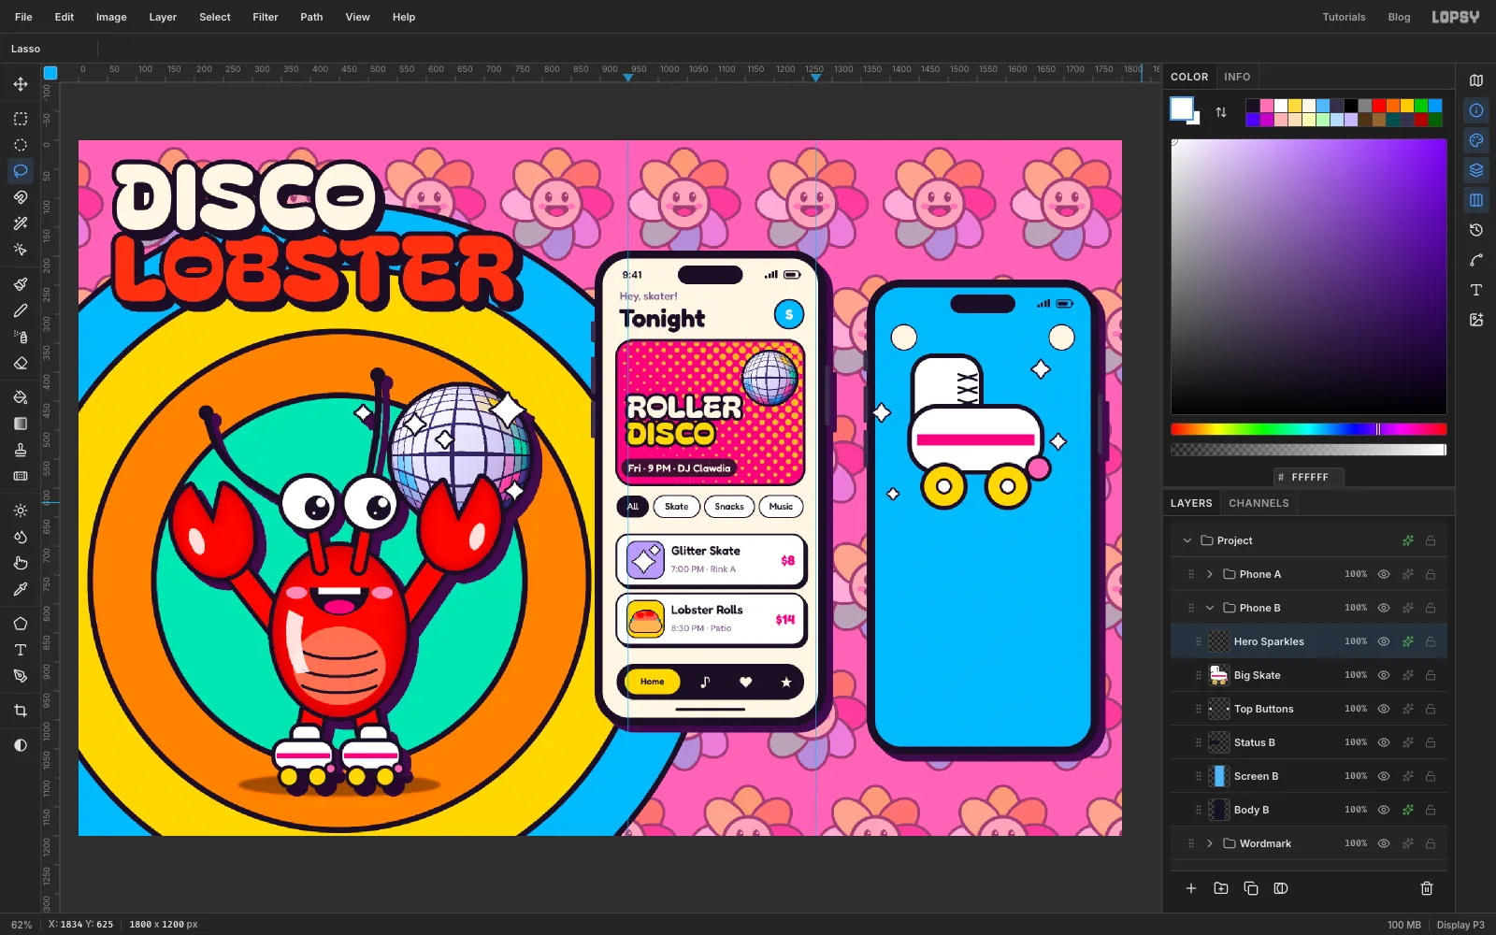Click the Lopsy logo
Viewport: 1496px width, 935px height.
(1456, 17)
